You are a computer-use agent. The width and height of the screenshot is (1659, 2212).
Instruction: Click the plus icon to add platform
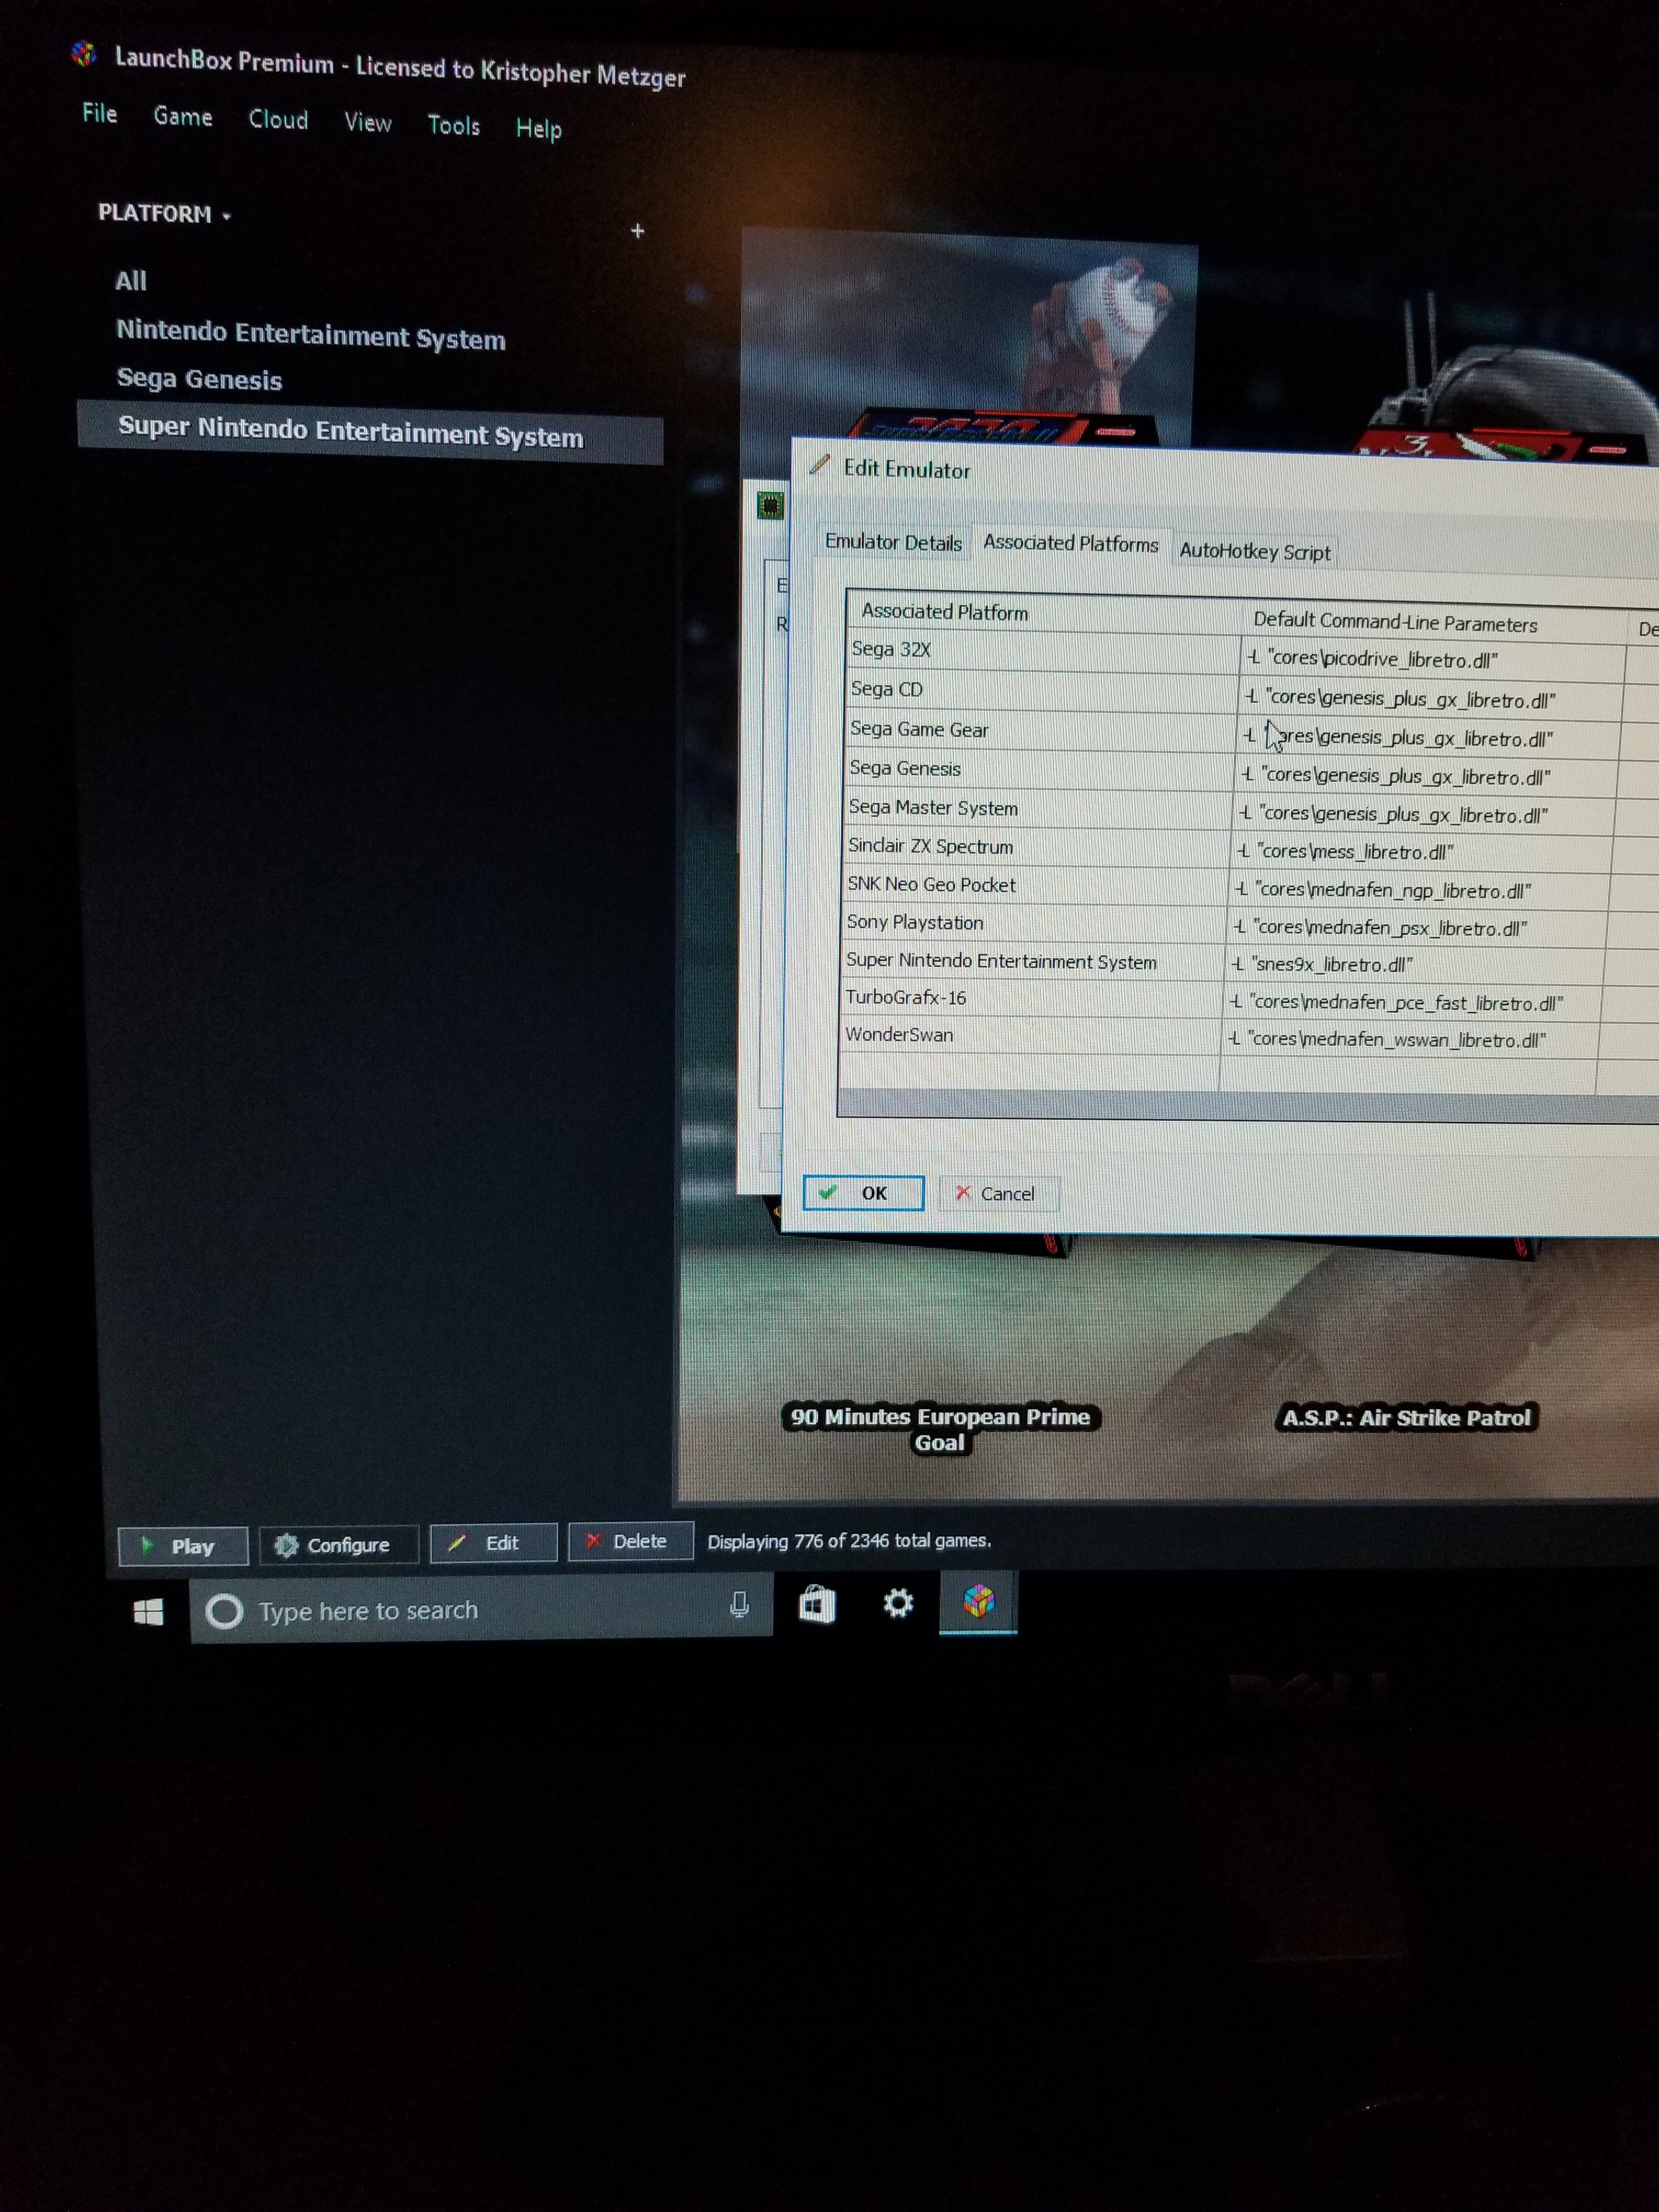pos(638,231)
